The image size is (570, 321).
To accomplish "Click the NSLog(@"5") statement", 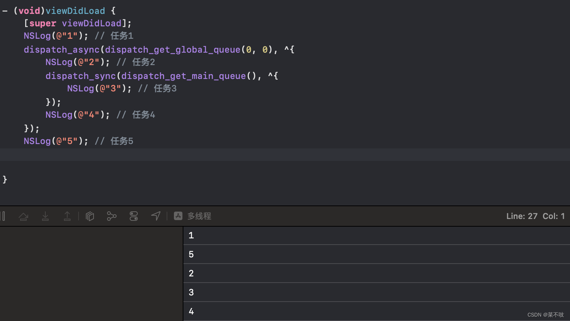I will (x=56, y=141).
